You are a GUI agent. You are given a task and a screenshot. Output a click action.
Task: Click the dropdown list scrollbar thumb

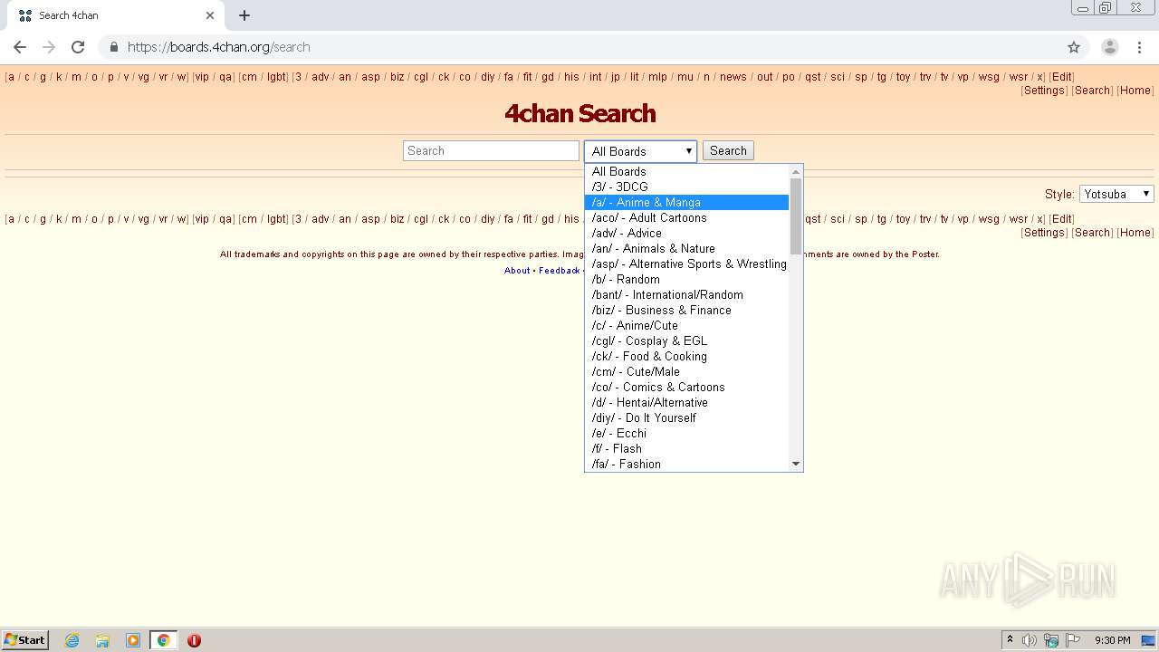[796, 216]
